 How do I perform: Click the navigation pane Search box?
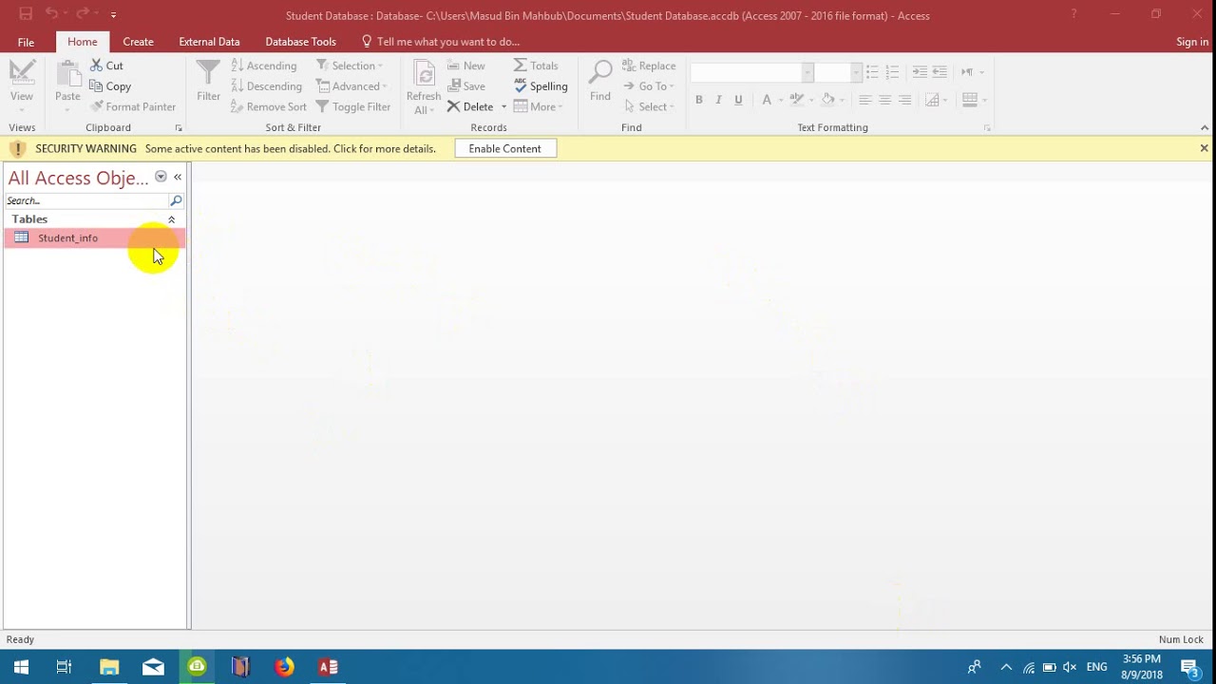[x=86, y=200]
